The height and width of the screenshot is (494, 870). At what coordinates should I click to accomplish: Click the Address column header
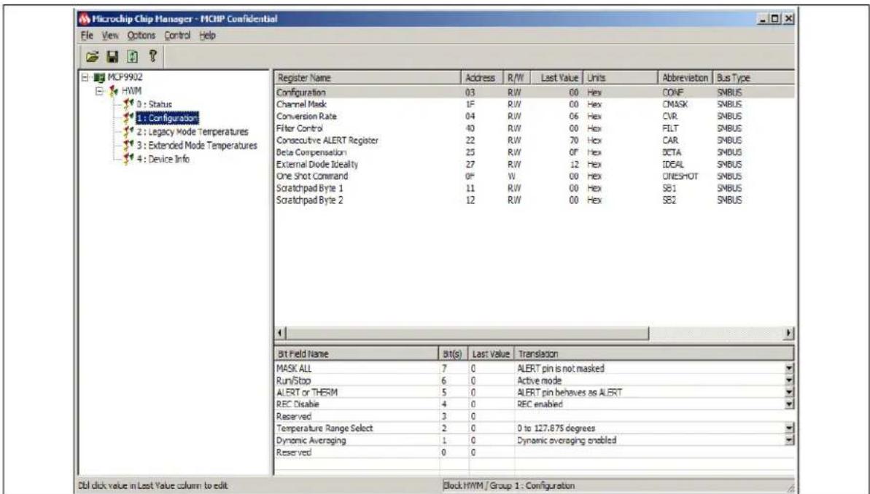click(481, 78)
